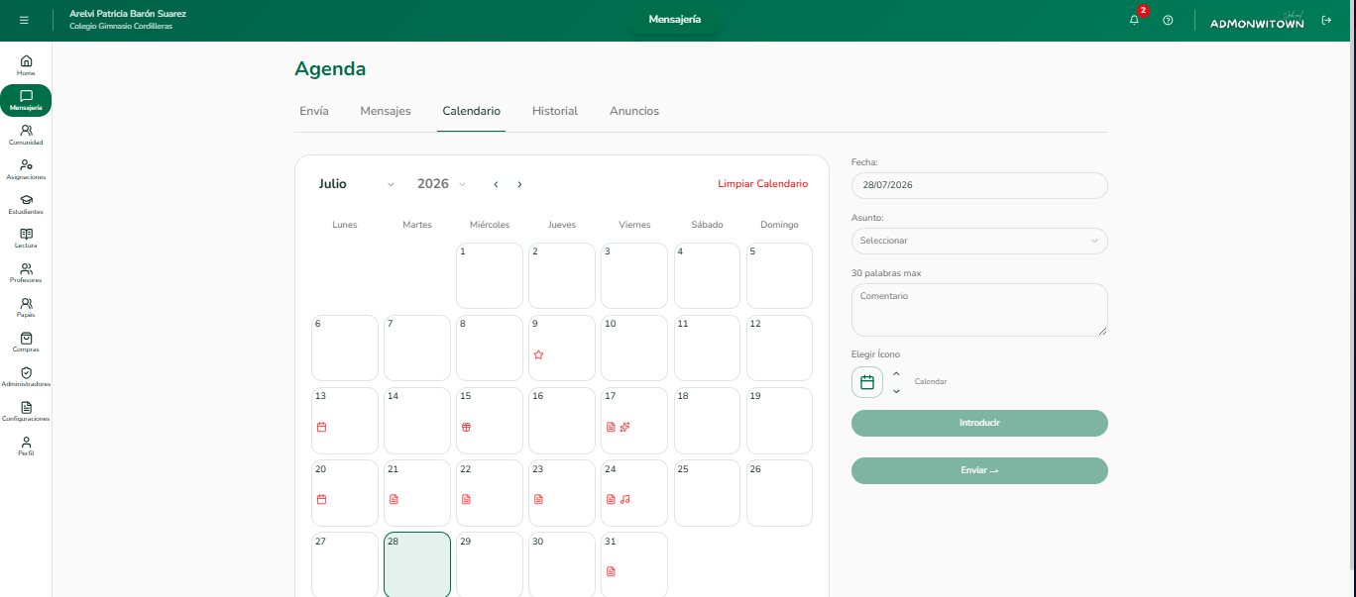Click the Comentario text area
This screenshot has height=597, width=1356.
pyautogui.click(x=979, y=310)
